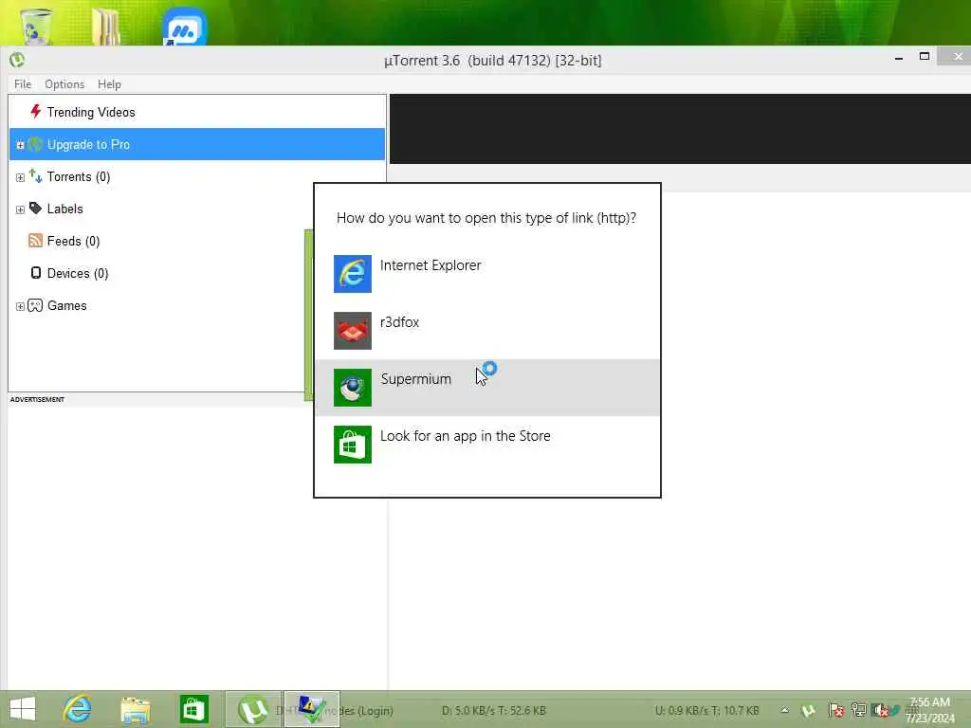Click the upload speed status 'U: 0.9 KB/s'
The width and height of the screenshot is (971, 728).
coord(707,711)
